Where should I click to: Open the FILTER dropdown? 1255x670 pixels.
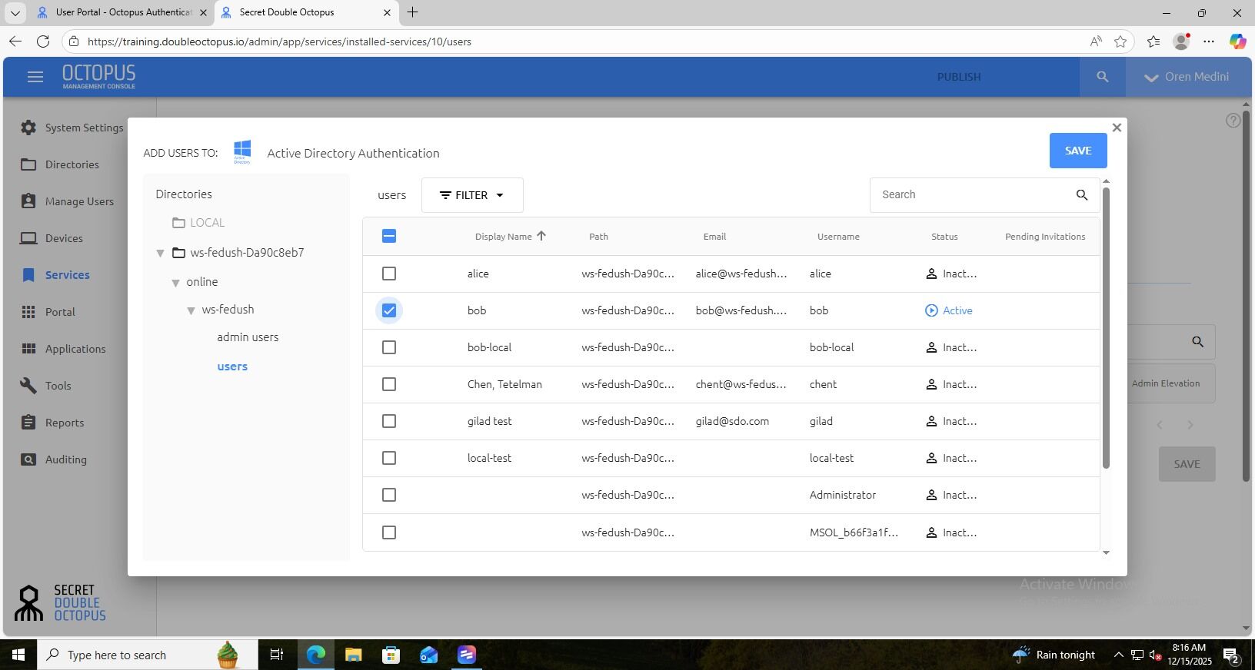pyautogui.click(x=472, y=195)
